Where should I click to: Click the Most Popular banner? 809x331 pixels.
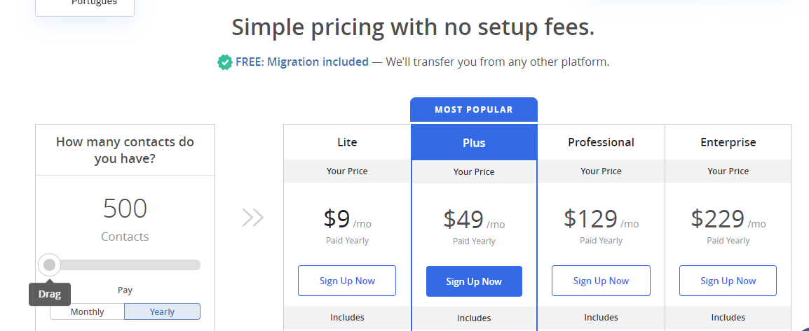(x=474, y=110)
